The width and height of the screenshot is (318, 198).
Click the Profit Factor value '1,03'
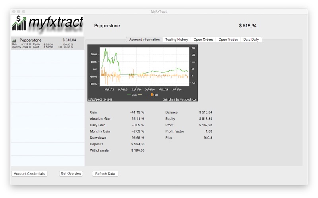209,131
